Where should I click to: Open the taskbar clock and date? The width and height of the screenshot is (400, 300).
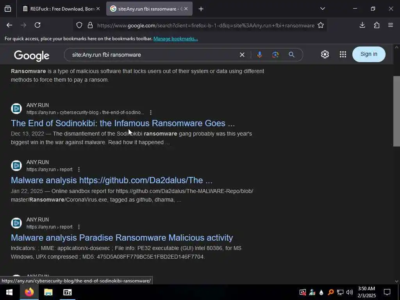(366, 292)
